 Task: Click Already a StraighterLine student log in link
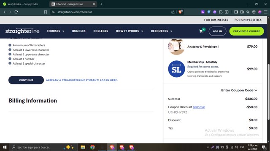coord(82,80)
